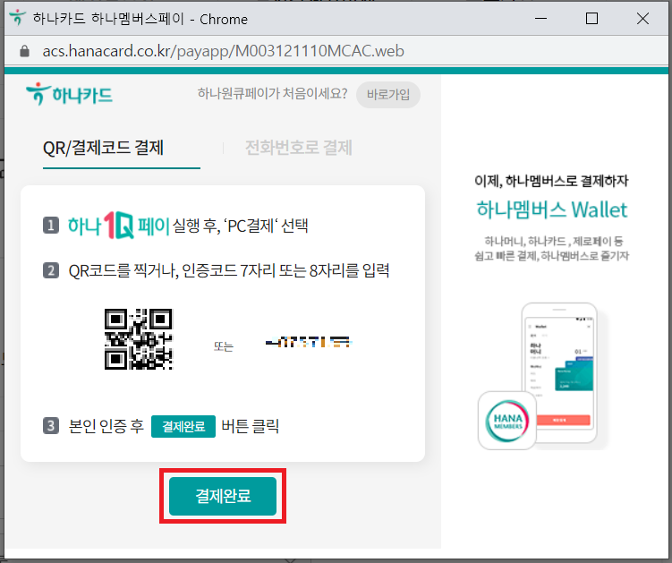Click the HANA MEMBERS app icon

click(507, 421)
